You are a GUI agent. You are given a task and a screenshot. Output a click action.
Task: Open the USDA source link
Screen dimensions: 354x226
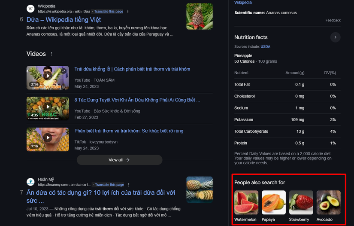click(265, 46)
